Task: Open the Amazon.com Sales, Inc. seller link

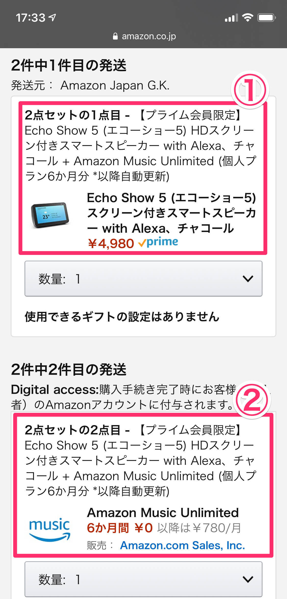Action: 182,545
